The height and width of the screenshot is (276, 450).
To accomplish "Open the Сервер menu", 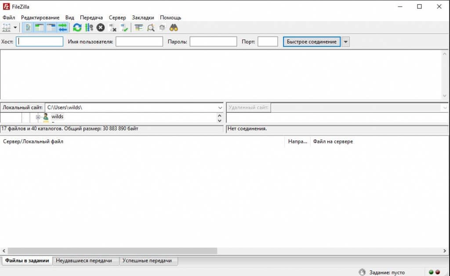I will tap(117, 18).
